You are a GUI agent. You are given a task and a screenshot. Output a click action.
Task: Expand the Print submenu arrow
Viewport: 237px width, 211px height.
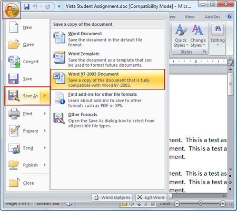pos(45,114)
